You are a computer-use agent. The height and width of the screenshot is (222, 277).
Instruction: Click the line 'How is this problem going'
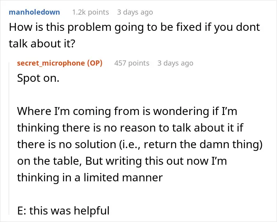(134, 28)
